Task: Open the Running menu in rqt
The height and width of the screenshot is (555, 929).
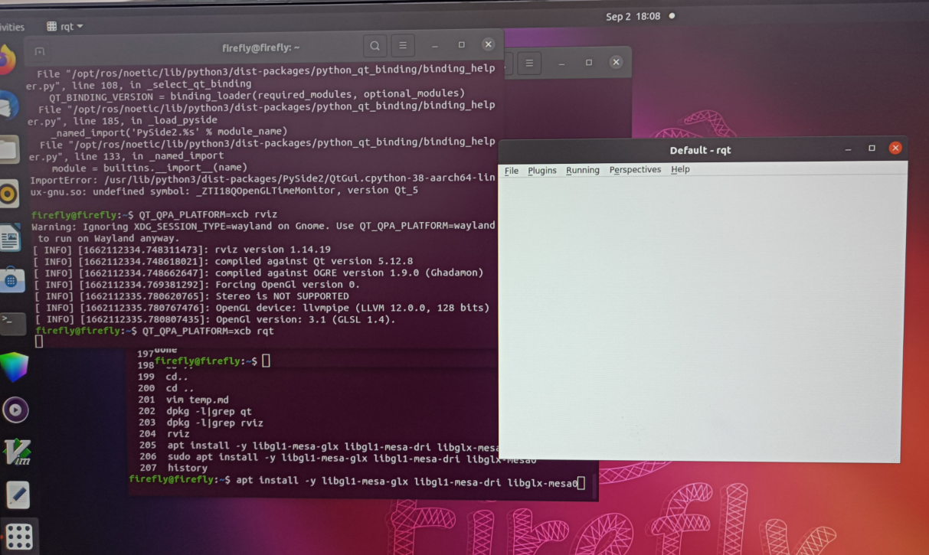Action: (x=582, y=170)
